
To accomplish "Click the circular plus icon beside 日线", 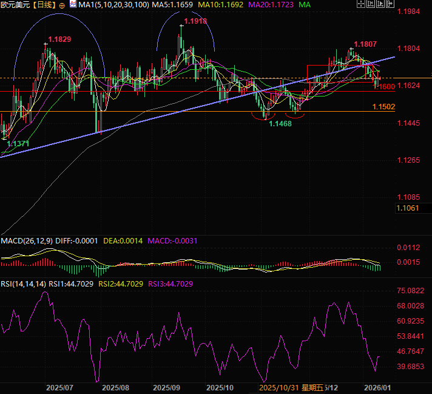I will (x=62, y=5).
